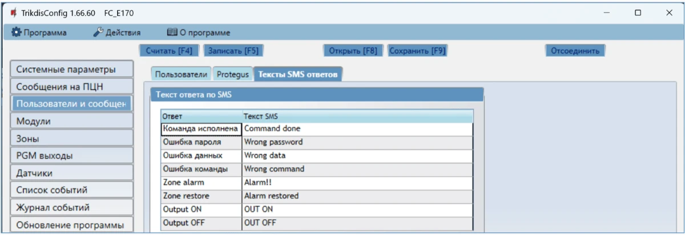Edit the Command done SMS text field

(x=357, y=129)
